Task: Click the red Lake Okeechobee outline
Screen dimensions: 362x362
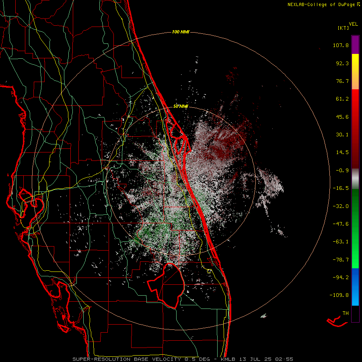Action: pyautogui.click(x=166, y=285)
